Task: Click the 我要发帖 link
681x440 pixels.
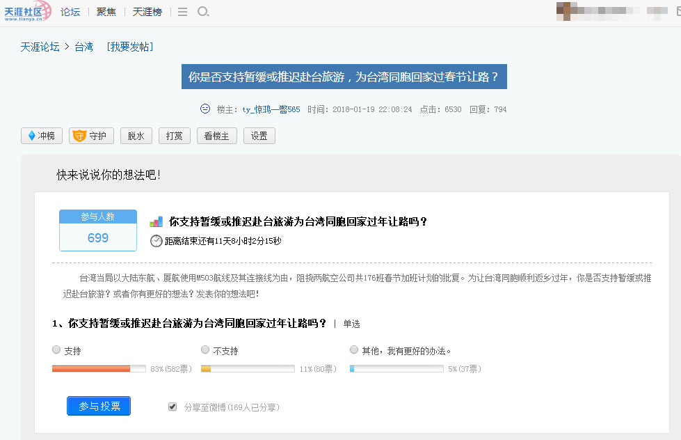Action: [130, 47]
